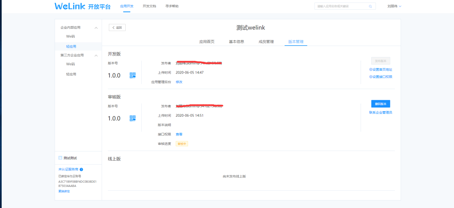Screen dimensions: 454x208
Task: Go to the 应用首页 tab
Action: (207, 42)
